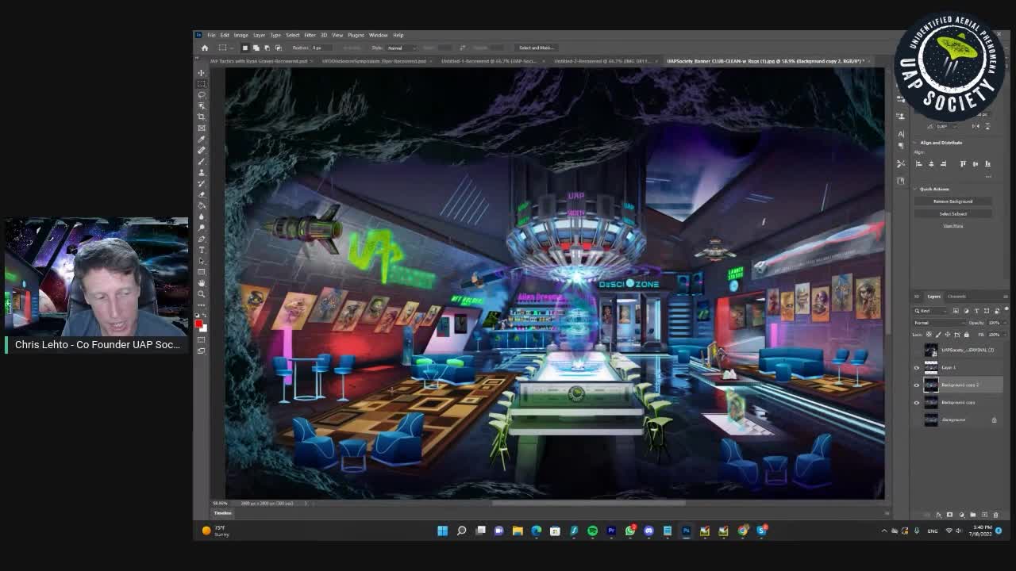The image size is (1016, 571).
Task: Select the History Brush tool
Action: (201, 183)
